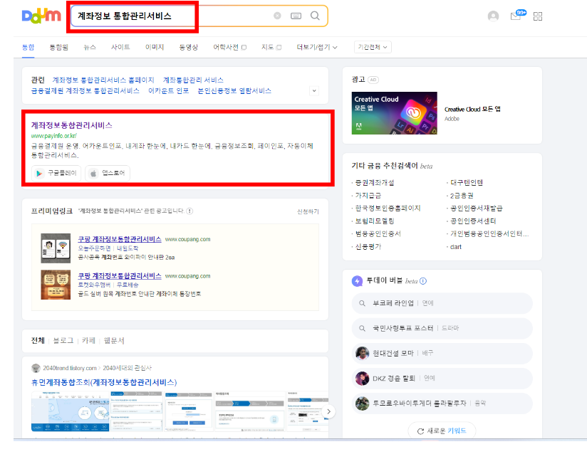This screenshot has height=459, width=587.
Task: Click recommended search 증권계좌개설
Action: tap(375, 183)
